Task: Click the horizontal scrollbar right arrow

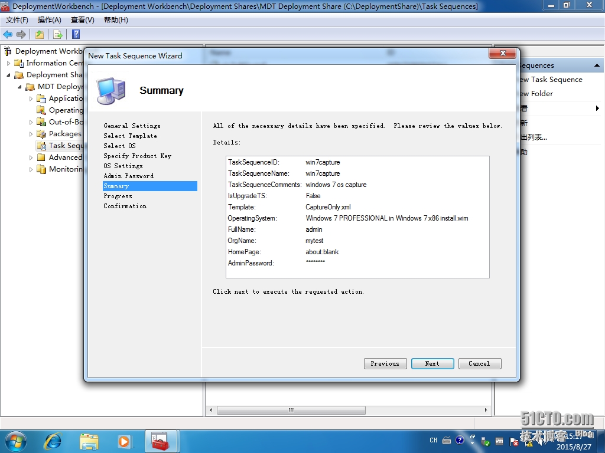Action: click(x=486, y=410)
